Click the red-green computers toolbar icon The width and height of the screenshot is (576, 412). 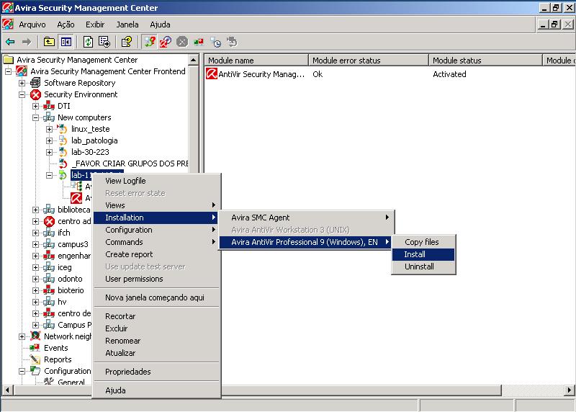tap(199, 42)
